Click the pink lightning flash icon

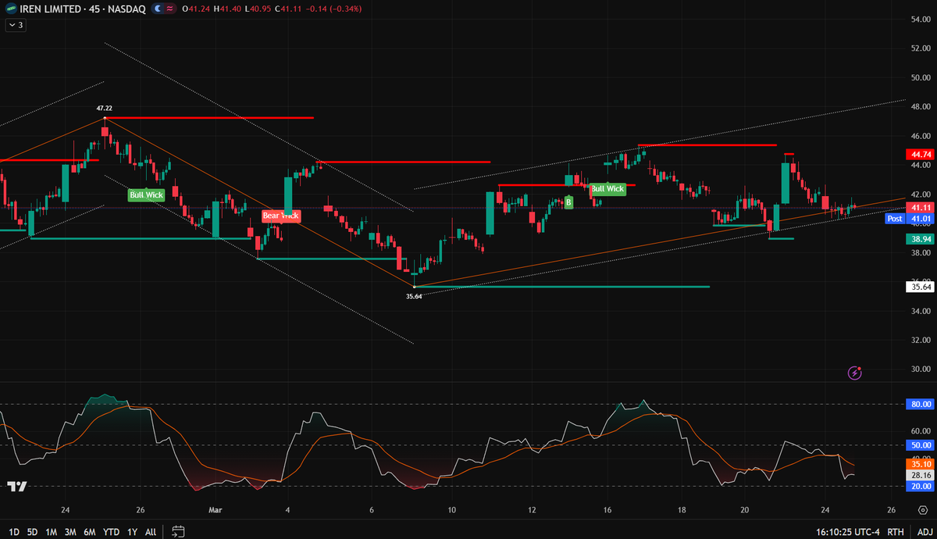pyautogui.click(x=854, y=373)
